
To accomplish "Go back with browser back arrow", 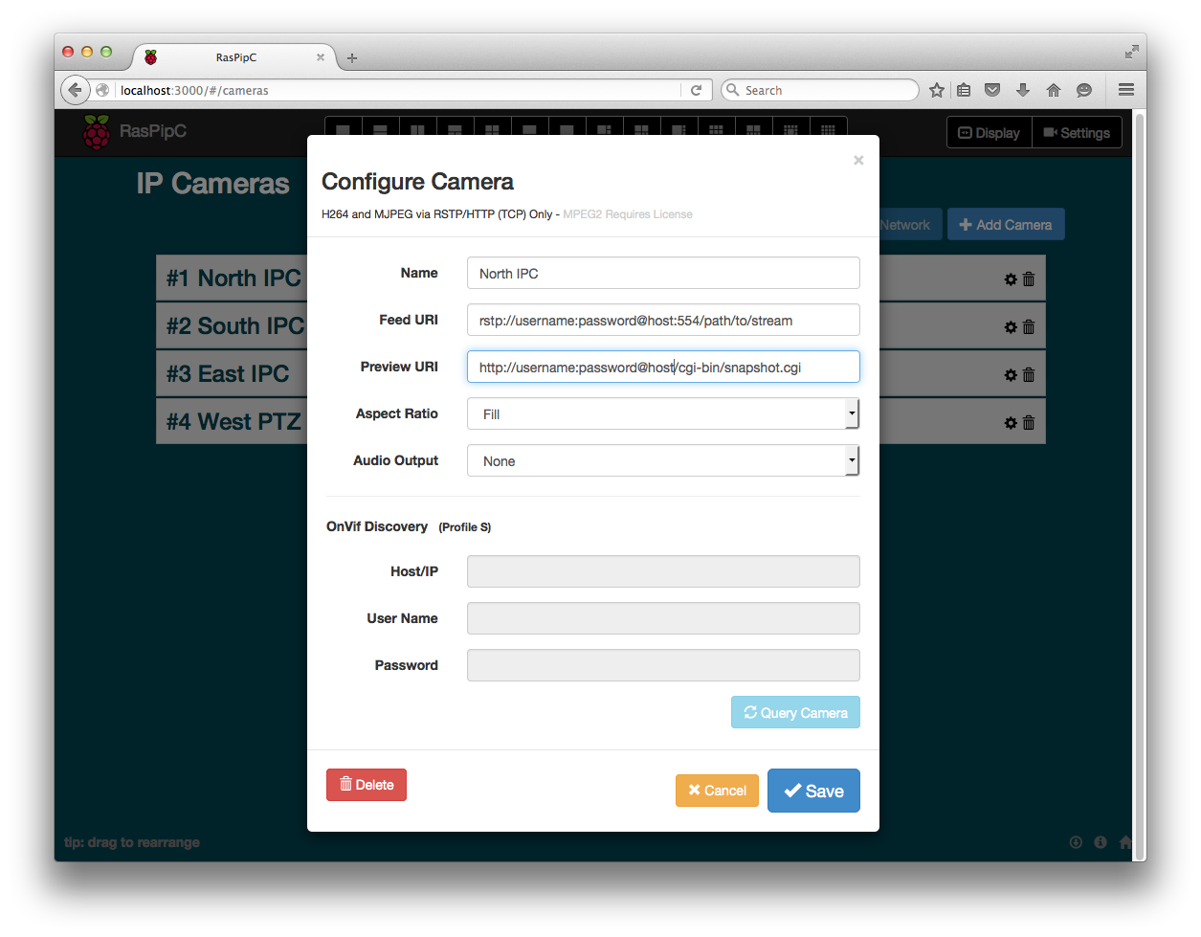I will [75, 90].
